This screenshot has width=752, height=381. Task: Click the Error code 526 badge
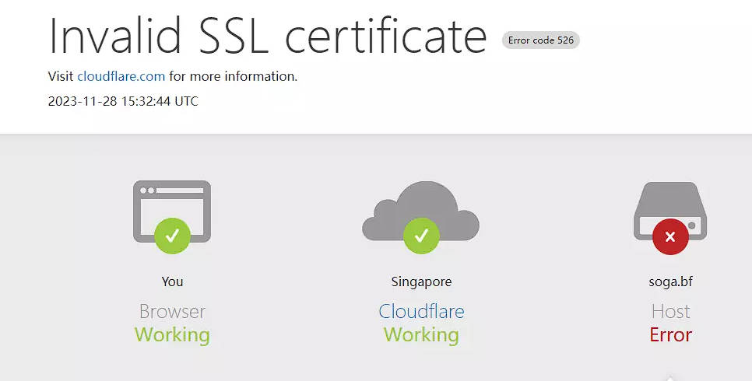click(x=541, y=40)
